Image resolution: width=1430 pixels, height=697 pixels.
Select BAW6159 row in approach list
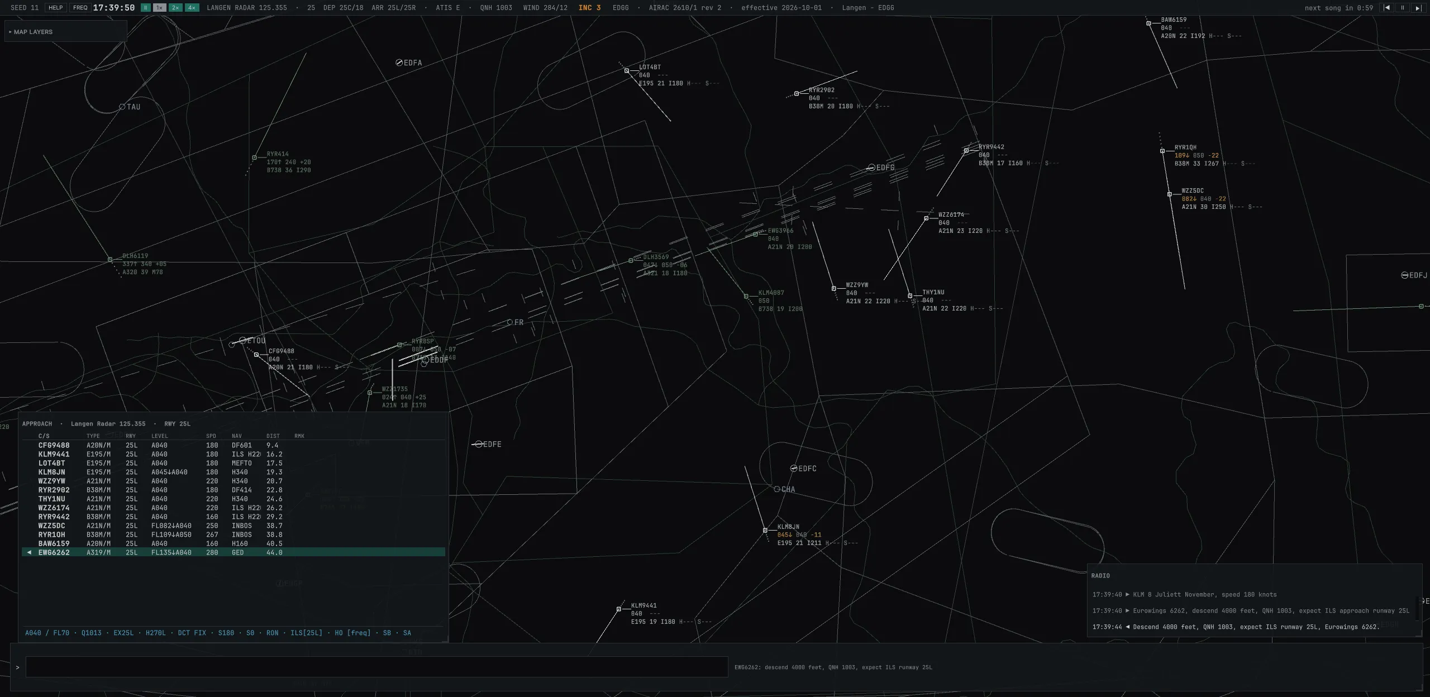pyautogui.click(x=233, y=543)
